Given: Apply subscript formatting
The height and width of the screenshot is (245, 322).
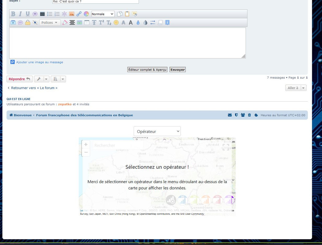Looking at the screenshot, I should tap(109, 23).
